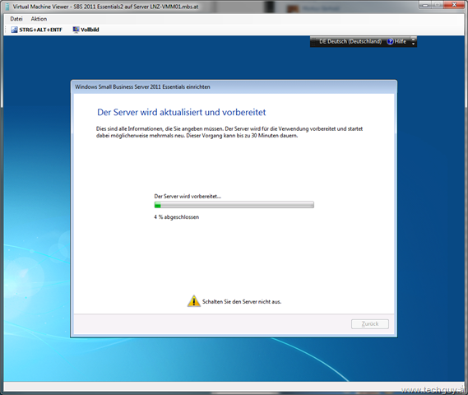Click the yellow warning triangle icon

point(194,301)
